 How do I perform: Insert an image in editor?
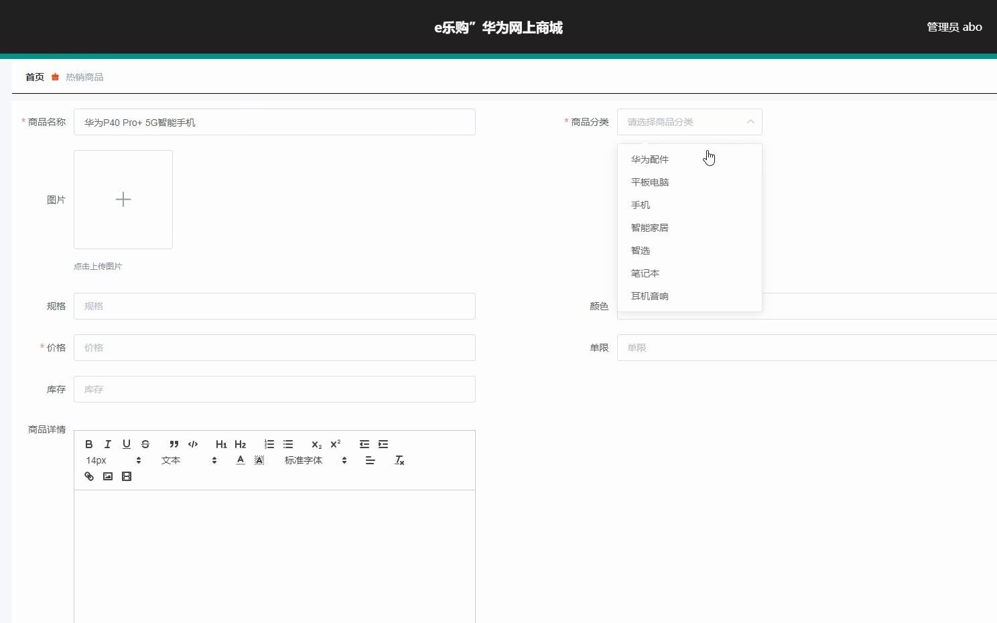108,476
